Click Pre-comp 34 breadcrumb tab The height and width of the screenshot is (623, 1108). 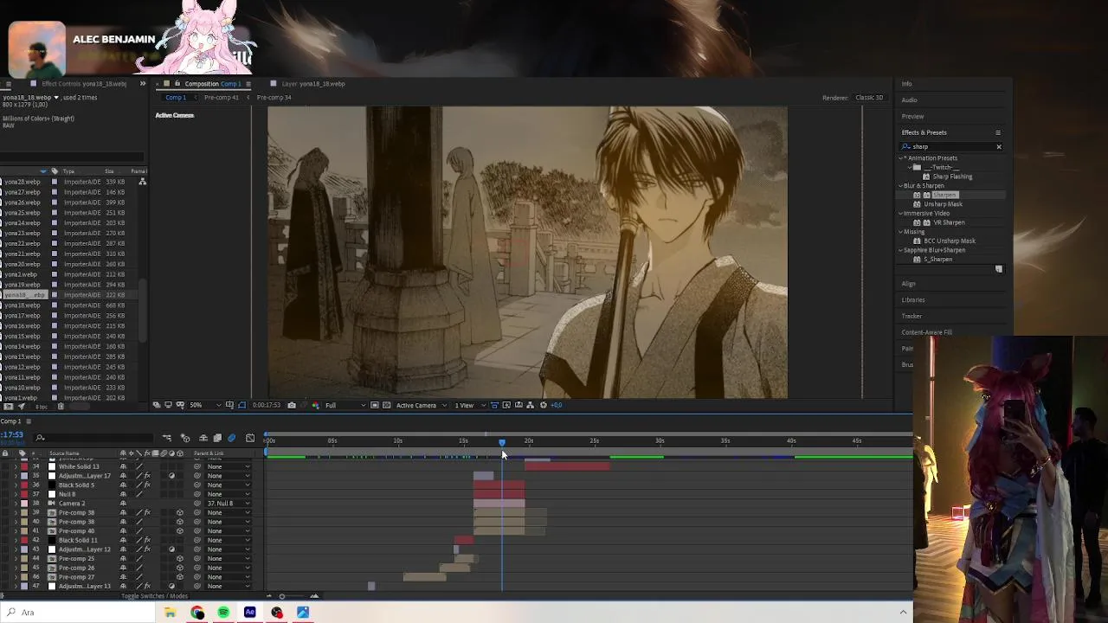click(274, 98)
